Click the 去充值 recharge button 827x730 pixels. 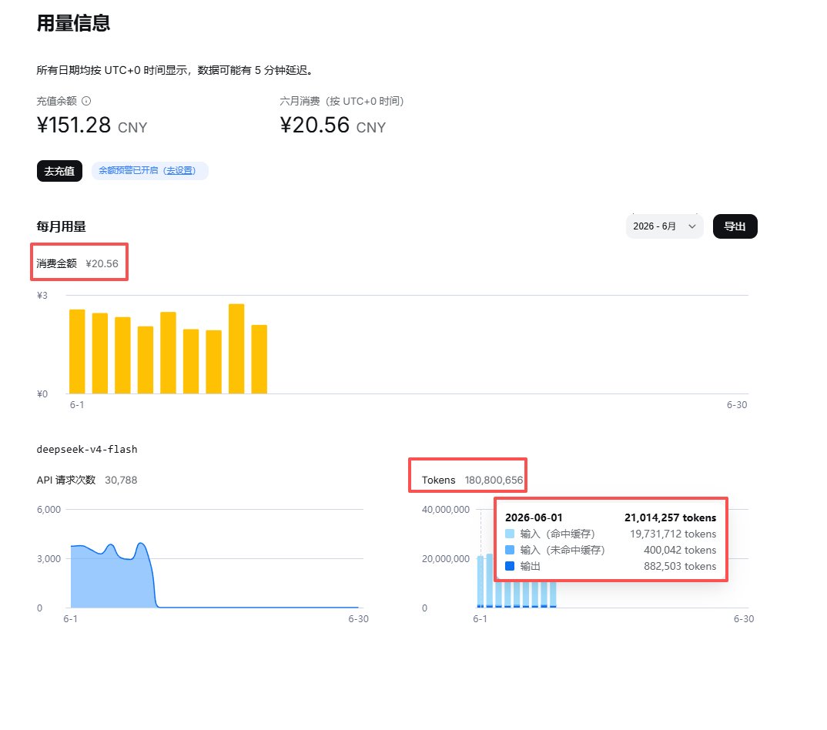[59, 171]
